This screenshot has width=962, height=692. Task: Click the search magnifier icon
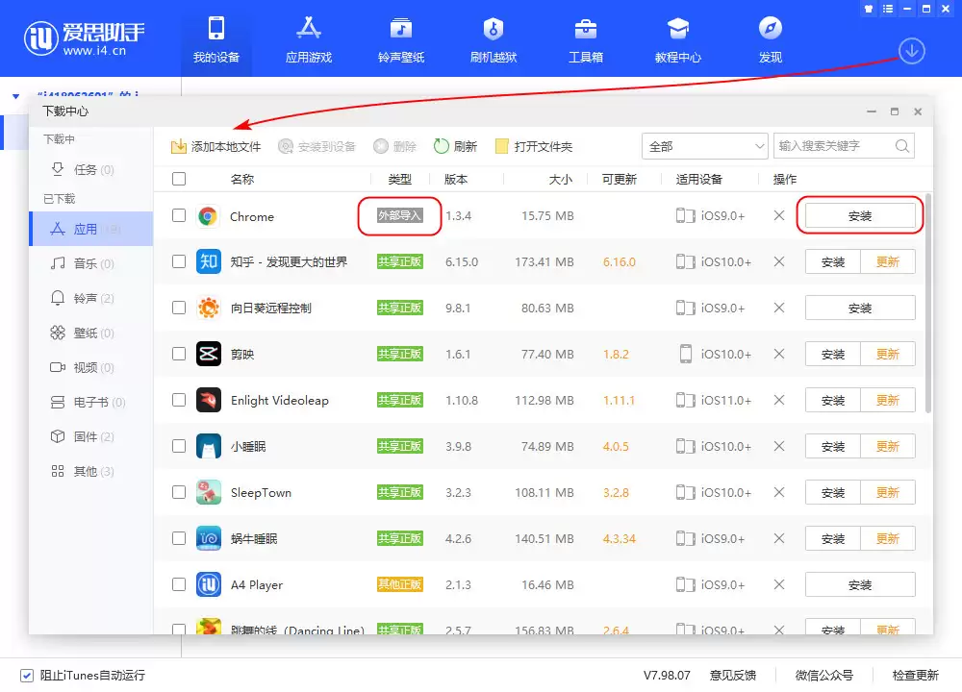(x=902, y=146)
